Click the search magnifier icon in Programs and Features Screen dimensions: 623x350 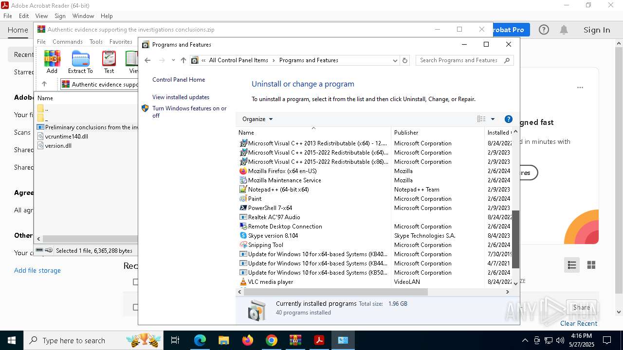(x=507, y=60)
